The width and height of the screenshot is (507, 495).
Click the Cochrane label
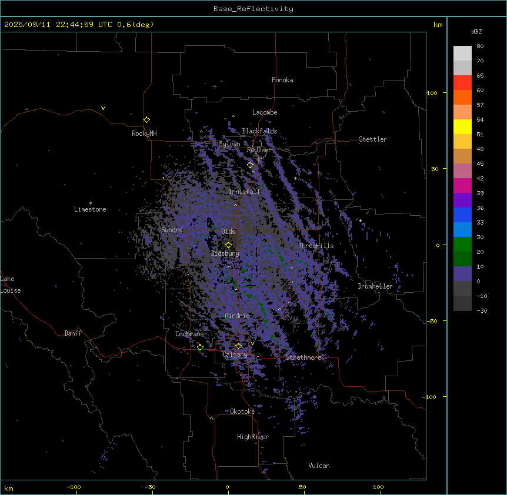[189, 334]
